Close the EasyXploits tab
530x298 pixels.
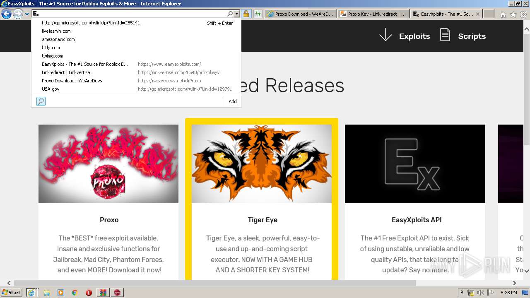(x=478, y=14)
